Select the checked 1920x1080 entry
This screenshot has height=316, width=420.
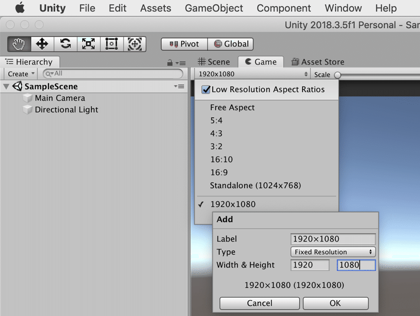click(x=233, y=204)
